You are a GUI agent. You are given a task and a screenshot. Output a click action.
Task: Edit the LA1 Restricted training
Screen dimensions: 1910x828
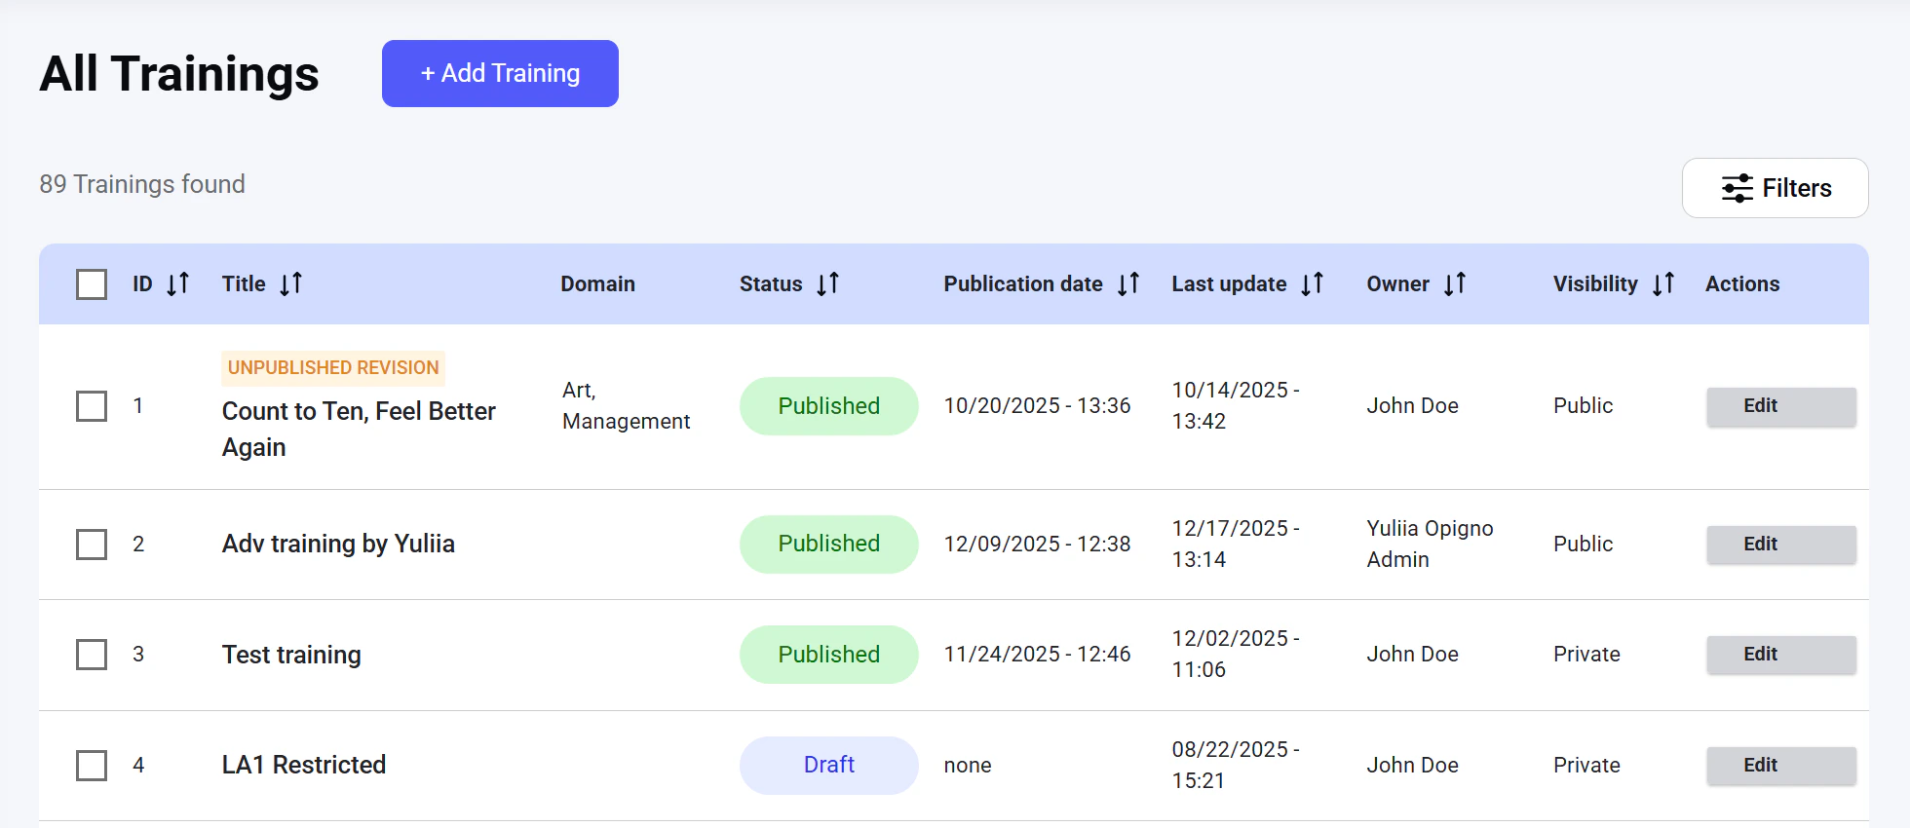[x=1780, y=766]
